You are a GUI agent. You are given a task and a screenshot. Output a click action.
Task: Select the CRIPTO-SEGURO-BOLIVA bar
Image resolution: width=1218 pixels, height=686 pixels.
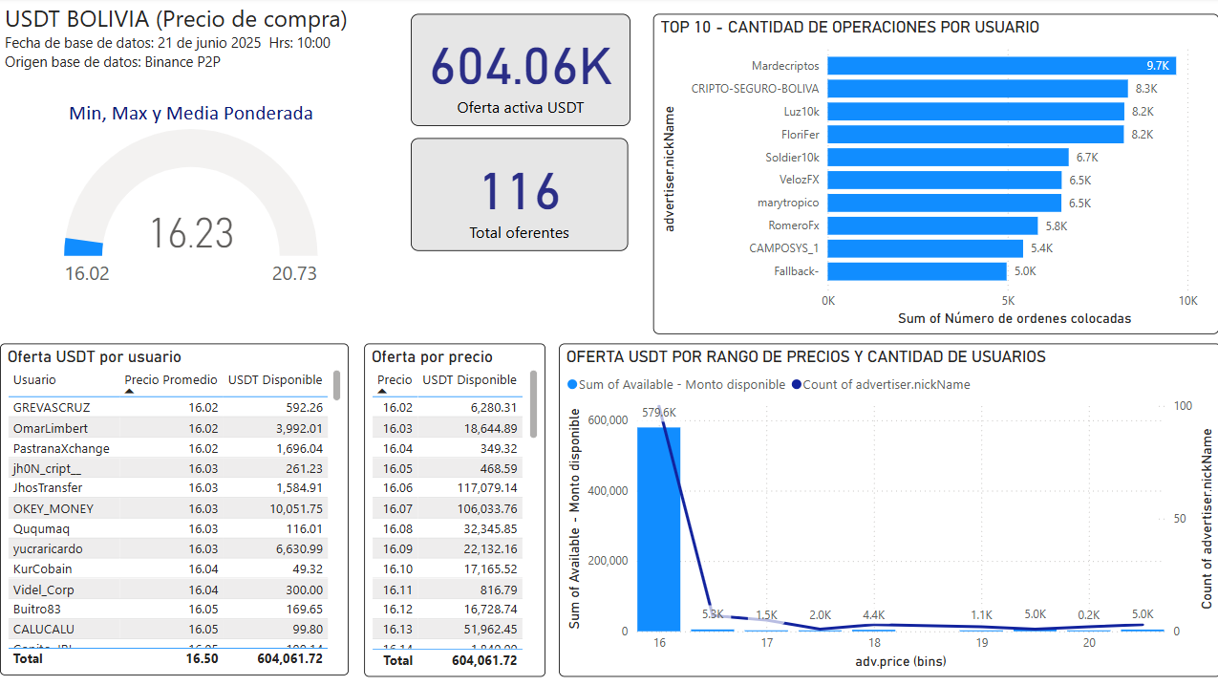[976, 89]
